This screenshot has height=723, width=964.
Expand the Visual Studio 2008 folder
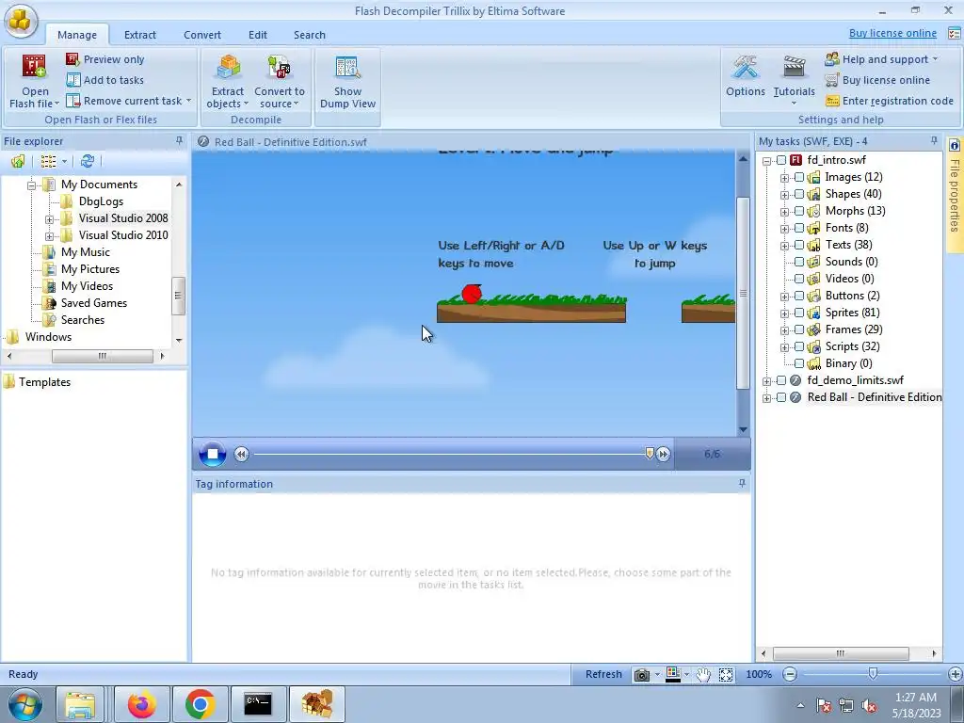(49, 218)
